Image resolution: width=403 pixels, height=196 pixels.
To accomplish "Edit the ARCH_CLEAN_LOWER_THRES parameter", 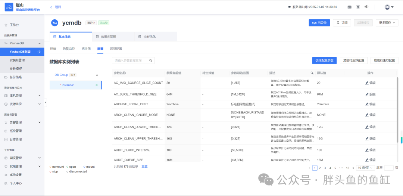I will 371,127.
